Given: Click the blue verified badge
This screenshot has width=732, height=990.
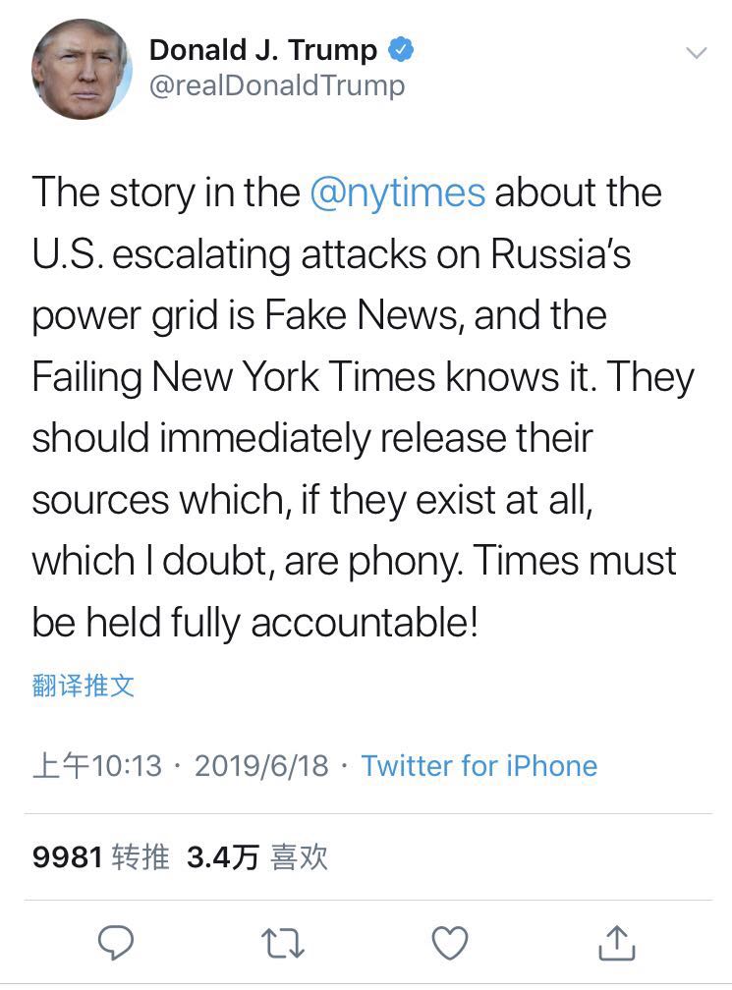Looking at the screenshot, I should [400, 49].
